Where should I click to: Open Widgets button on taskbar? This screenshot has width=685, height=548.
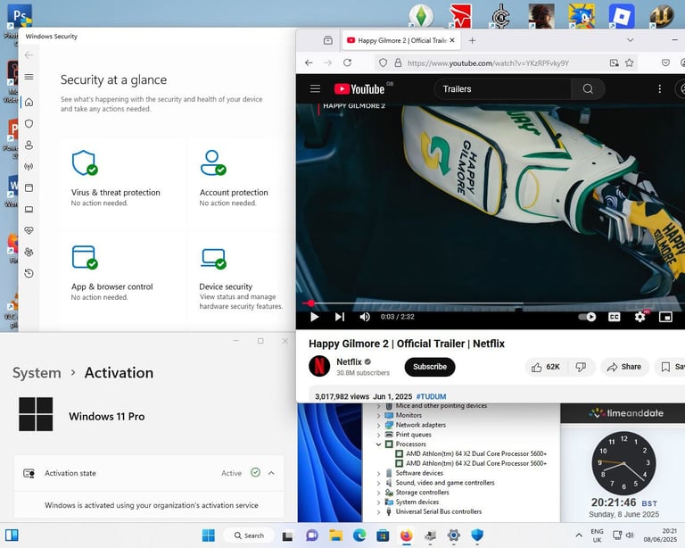(x=12, y=535)
